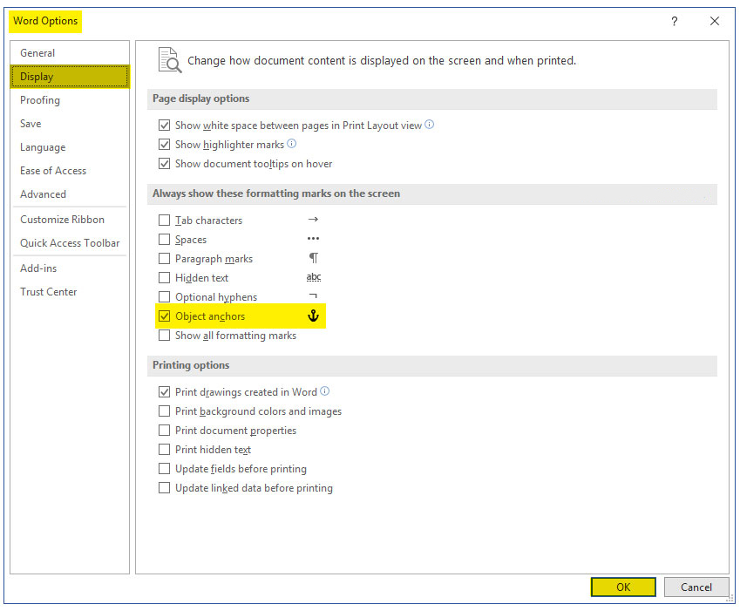The height and width of the screenshot is (611, 740).
Task: Click the tab character arrow symbol
Action: [313, 220]
